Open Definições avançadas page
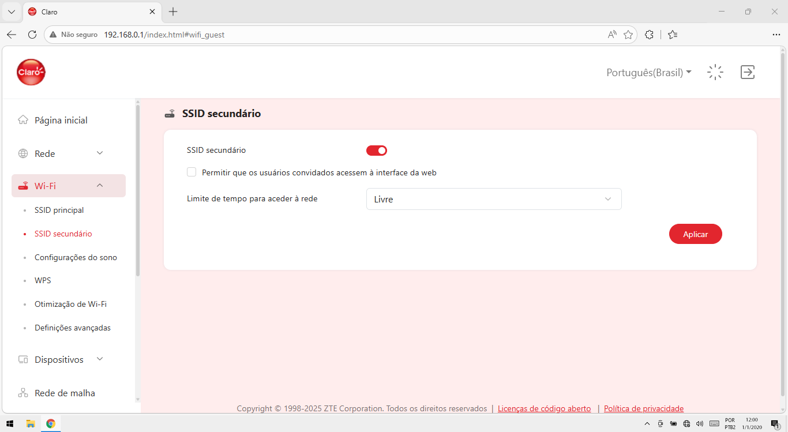 tap(73, 328)
